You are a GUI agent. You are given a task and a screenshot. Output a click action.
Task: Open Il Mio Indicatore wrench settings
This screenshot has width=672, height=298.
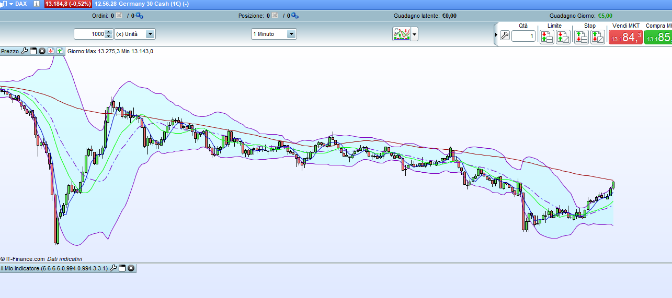(113, 268)
